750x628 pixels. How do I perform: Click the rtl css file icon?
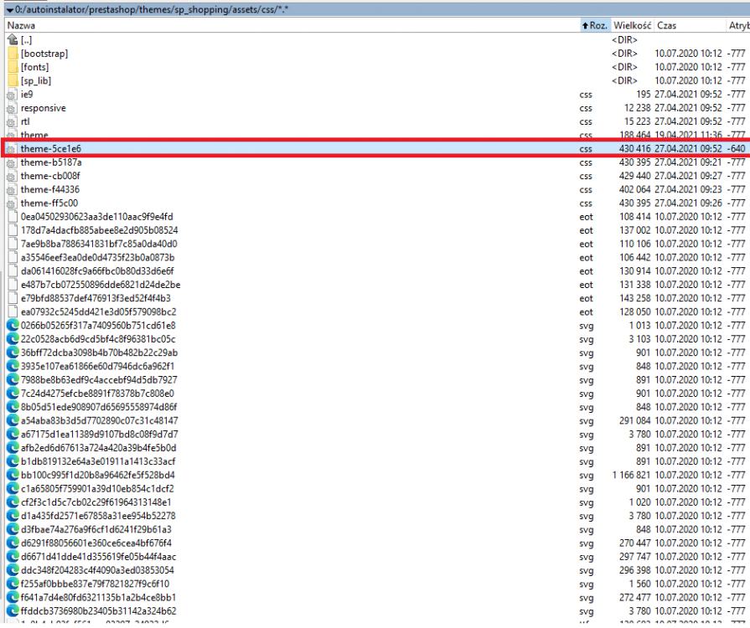tap(11, 122)
